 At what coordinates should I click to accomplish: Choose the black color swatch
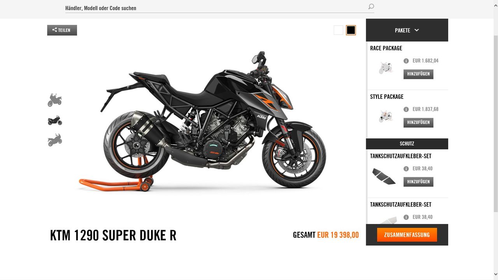pos(351,30)
